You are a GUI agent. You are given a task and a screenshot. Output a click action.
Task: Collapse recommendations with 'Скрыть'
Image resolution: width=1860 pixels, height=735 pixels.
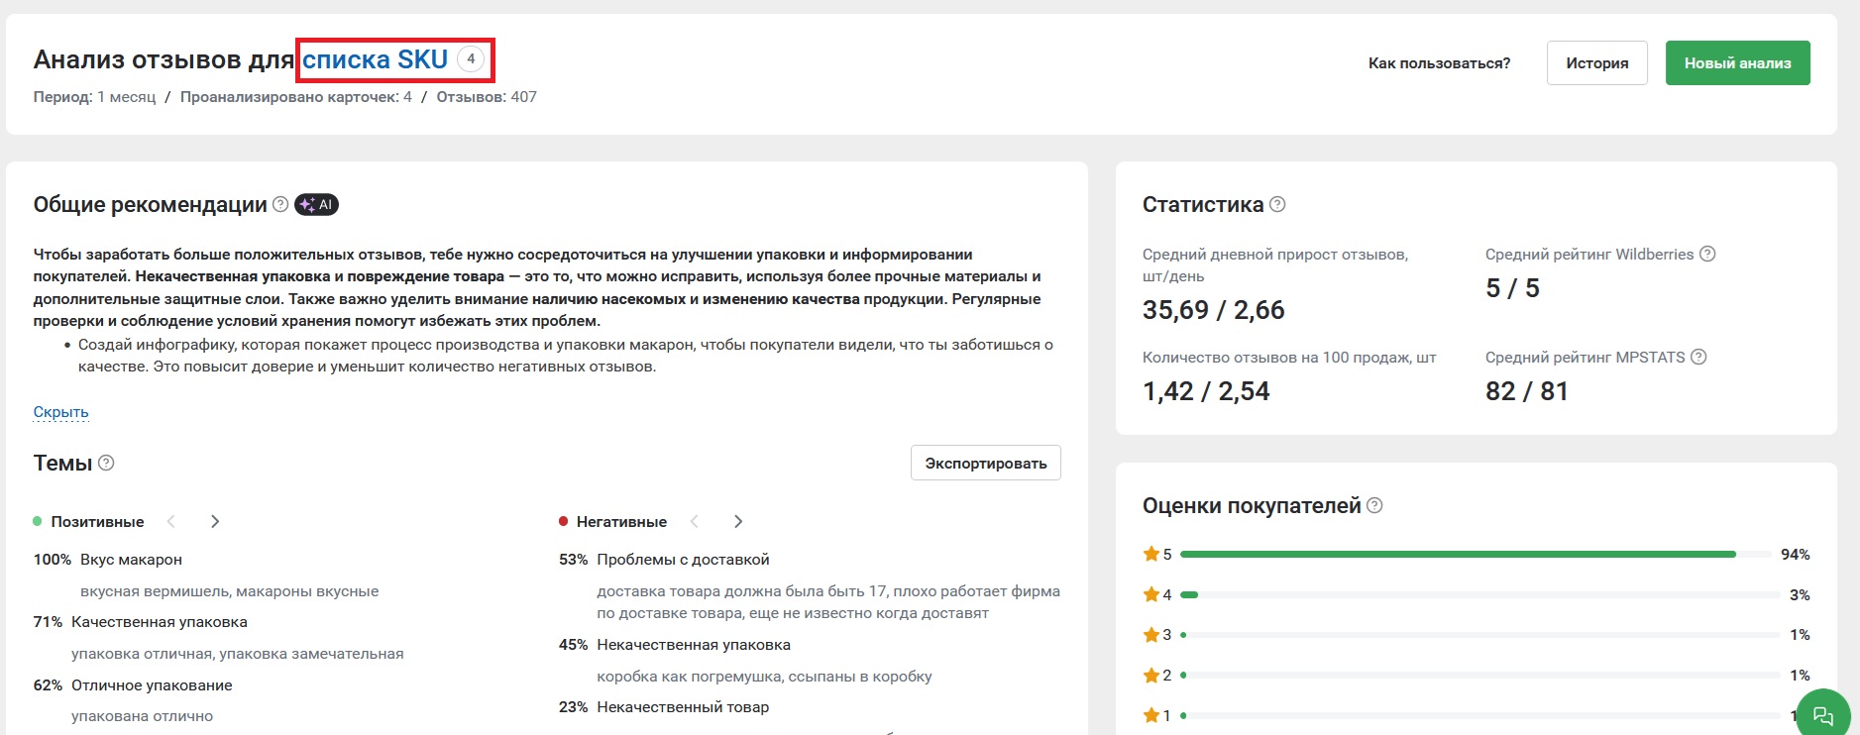click(x=60, y=412)
